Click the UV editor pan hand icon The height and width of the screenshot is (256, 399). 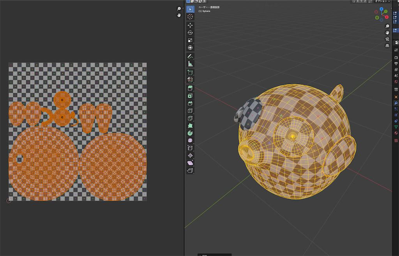(179, 15)
